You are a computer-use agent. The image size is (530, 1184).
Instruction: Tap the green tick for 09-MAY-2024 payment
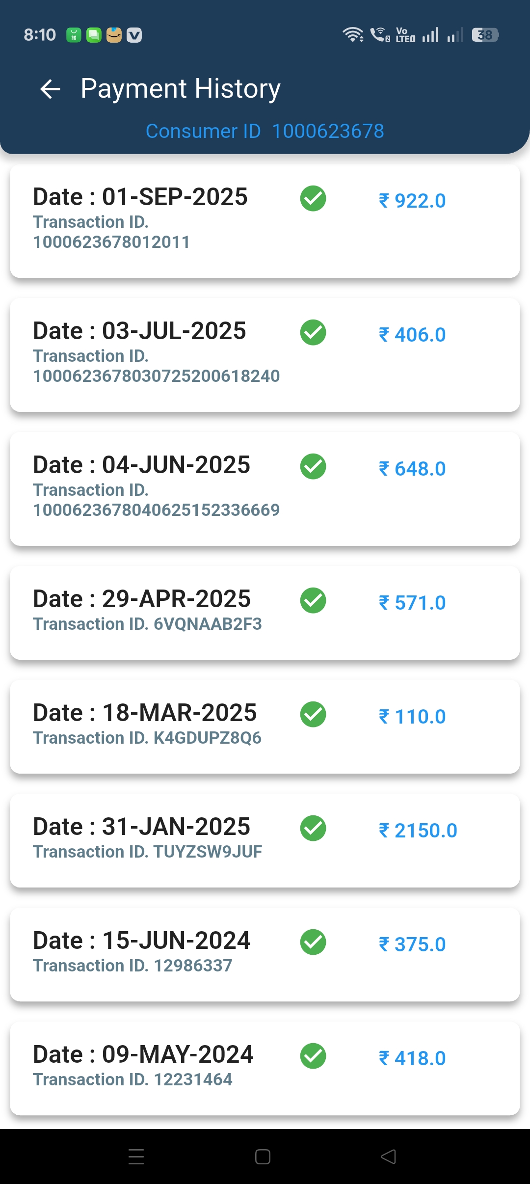(x=313, y=1056)
